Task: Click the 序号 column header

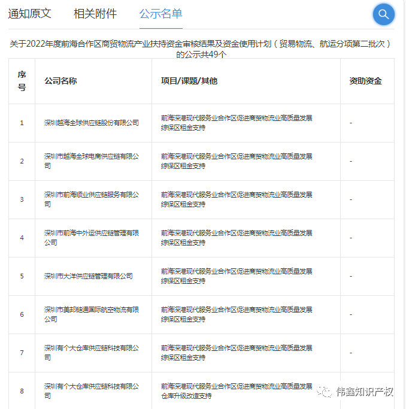Action: pyautogui.click(x=22, y=81)
